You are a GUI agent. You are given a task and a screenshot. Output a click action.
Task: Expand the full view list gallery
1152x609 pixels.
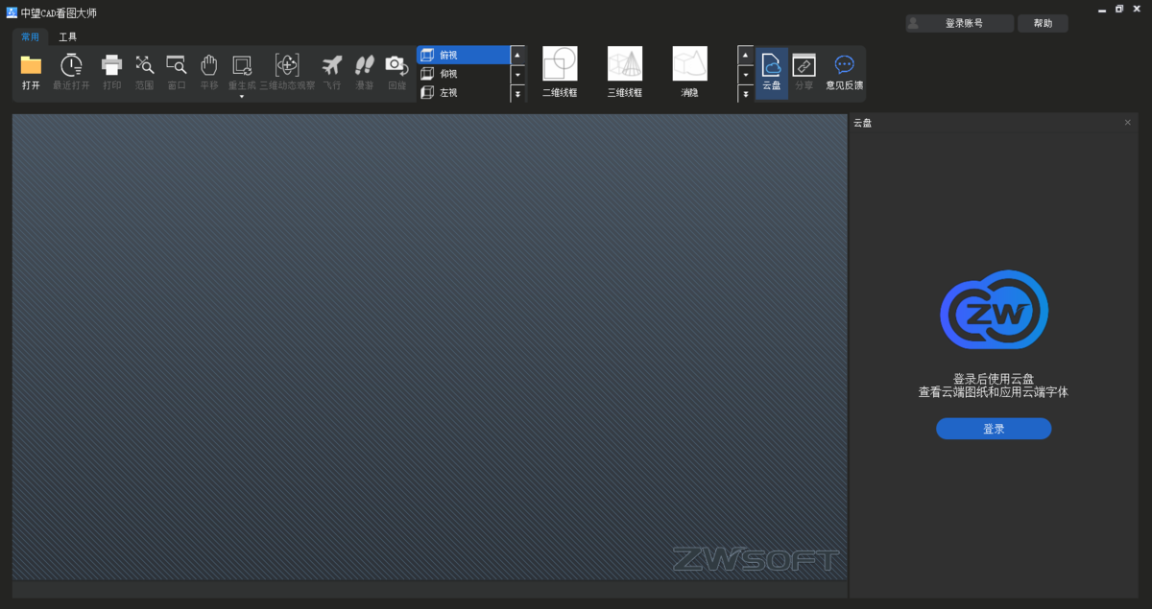pyautogui.click(x=518, y=94)
